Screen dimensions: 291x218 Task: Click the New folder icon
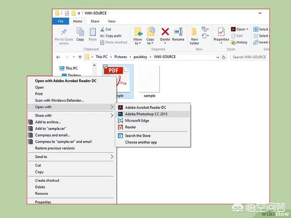(194, 32)
